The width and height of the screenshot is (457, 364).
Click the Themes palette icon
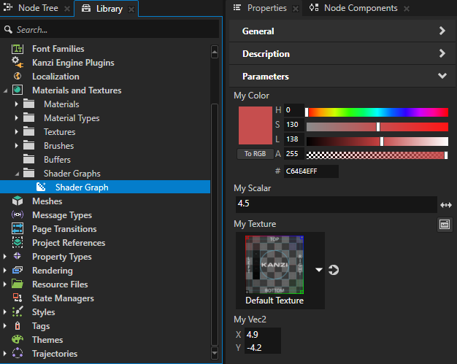18,339
